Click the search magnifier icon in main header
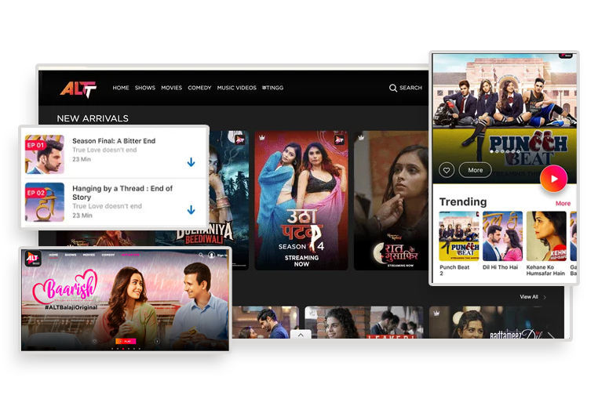The height and width of the screenshot is (406, 609). [x=393, y=88]
